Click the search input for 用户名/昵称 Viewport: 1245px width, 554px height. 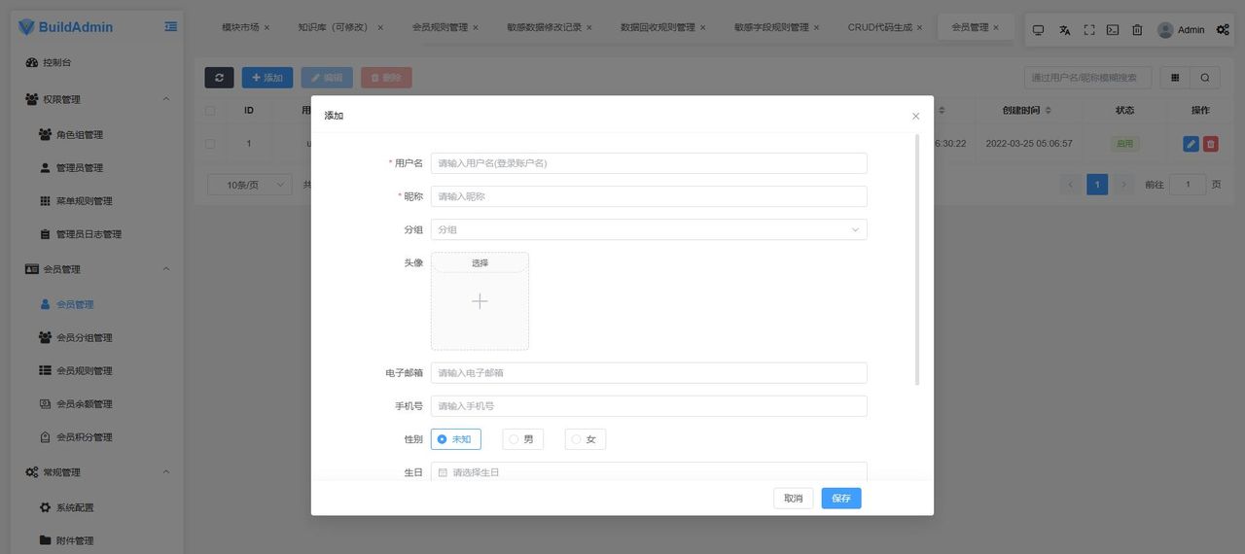tap(1087, 78)
